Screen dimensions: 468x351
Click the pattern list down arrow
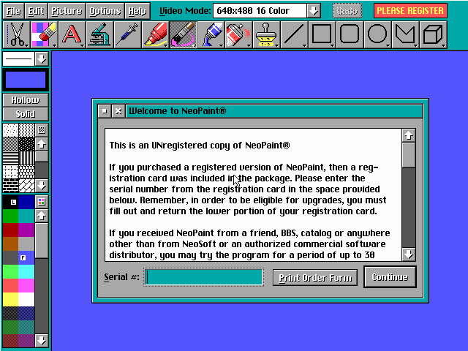[42, 186]
